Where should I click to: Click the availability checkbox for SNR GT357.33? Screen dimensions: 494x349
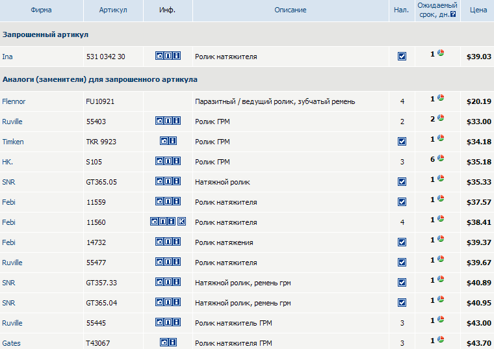coord(402,283)
